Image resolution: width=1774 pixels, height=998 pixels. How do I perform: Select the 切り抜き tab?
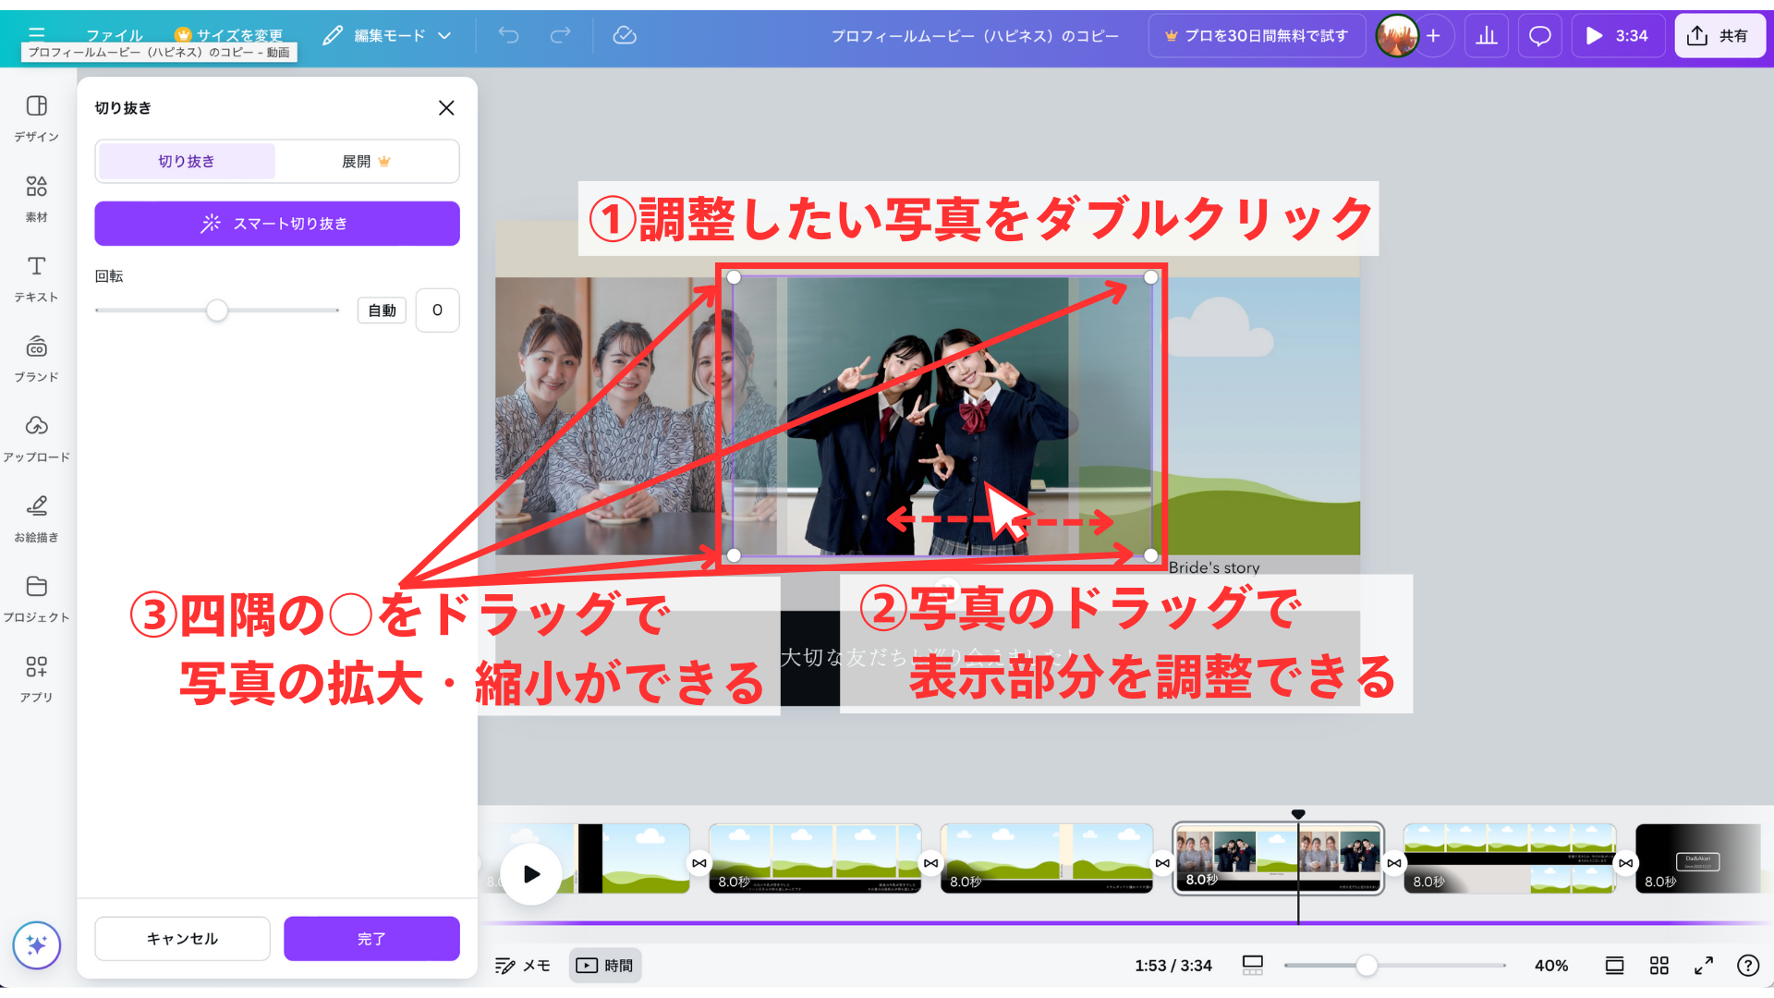pyautogui.click(x=187, y=162)
